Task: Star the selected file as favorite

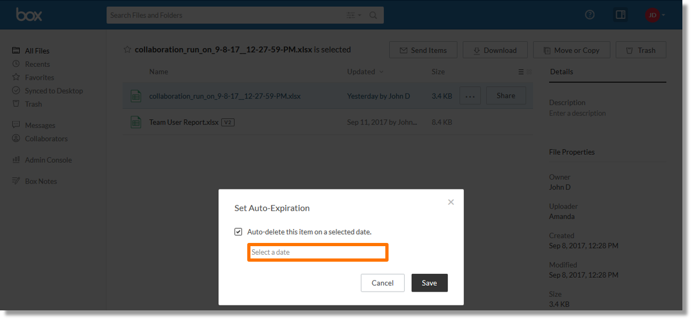Action: [x=127, y=50]
